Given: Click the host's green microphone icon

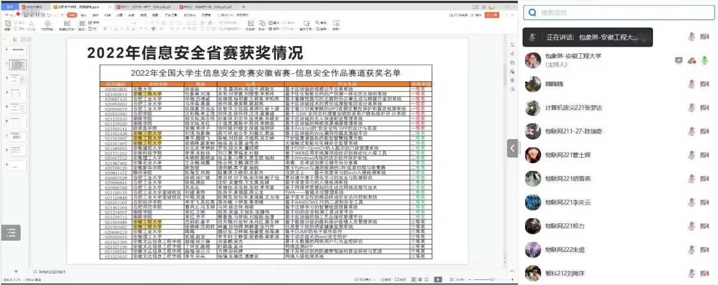Looking at the screenshot, I should click(x=705, y=60).
